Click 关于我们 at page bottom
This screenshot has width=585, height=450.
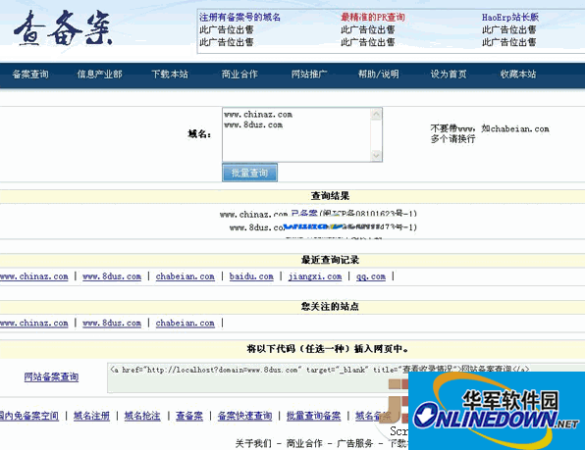253,443
